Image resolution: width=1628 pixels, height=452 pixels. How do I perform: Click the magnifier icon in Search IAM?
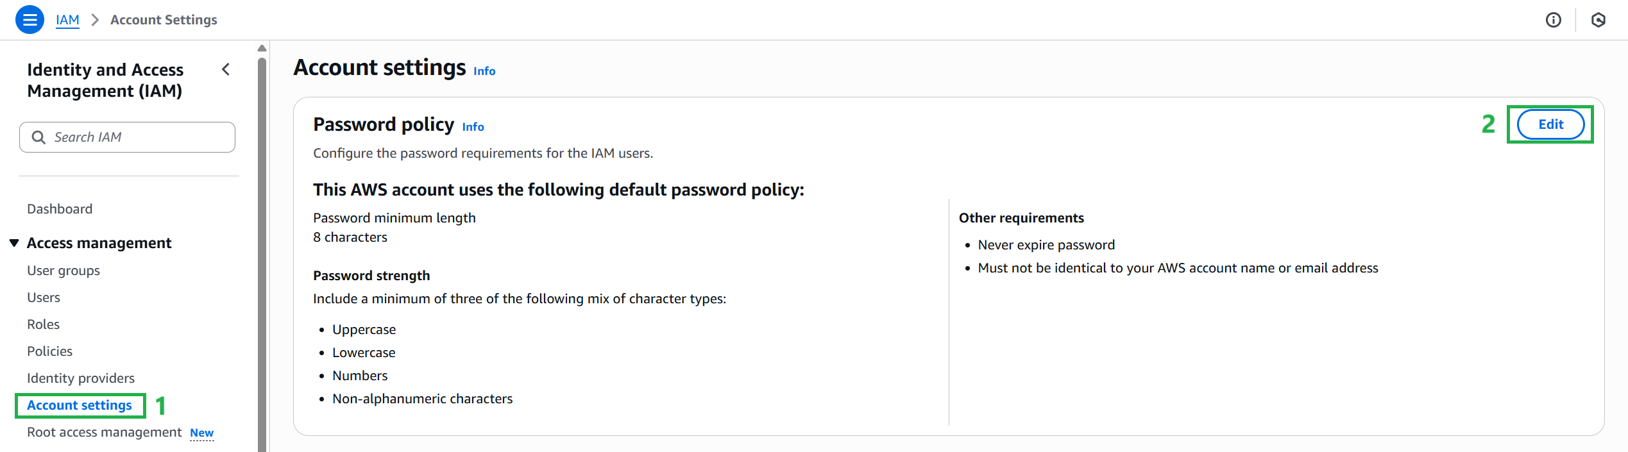click(38, 137)
